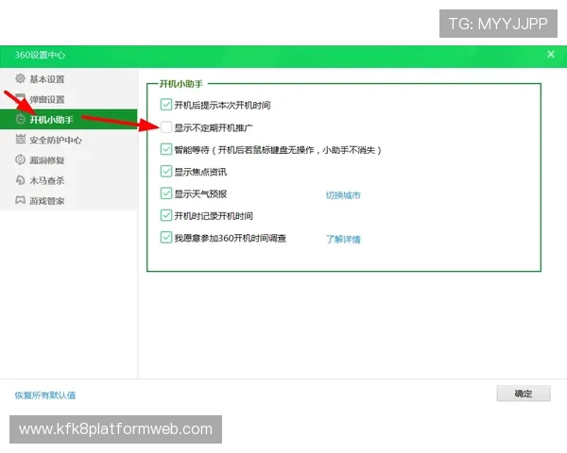
Task: Click the gamepad icon beside 游戏管家
Action: [x=20, y=200]
